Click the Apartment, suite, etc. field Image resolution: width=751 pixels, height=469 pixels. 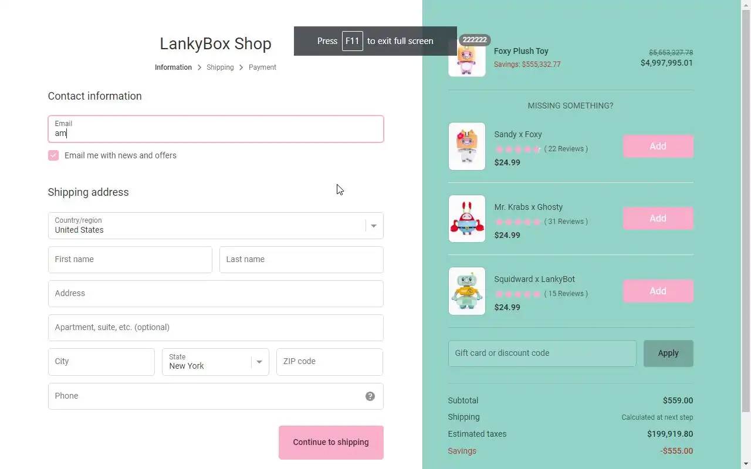point(216,328)
